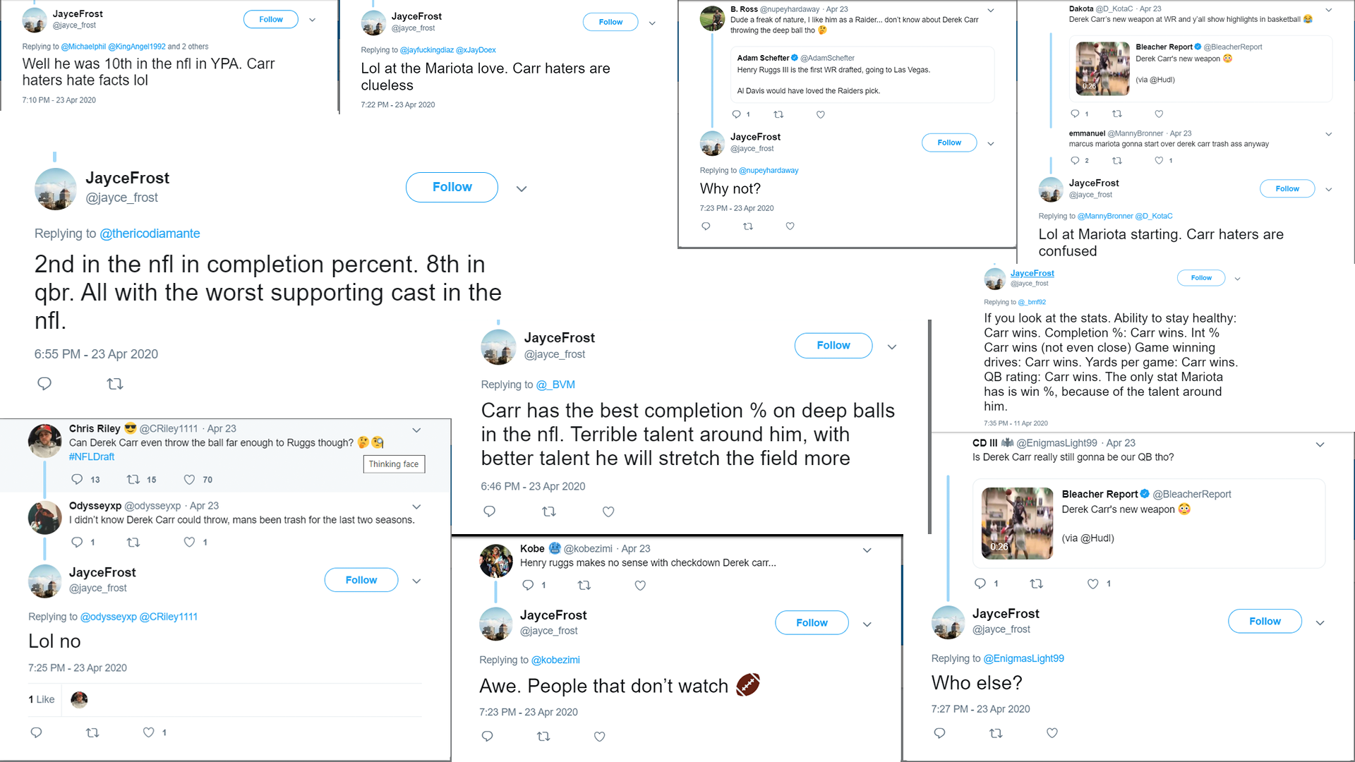
Task: Follow JayceFrost on 'Who else?' tweet
Action: pyautogui.click(x=1265, y=621)
